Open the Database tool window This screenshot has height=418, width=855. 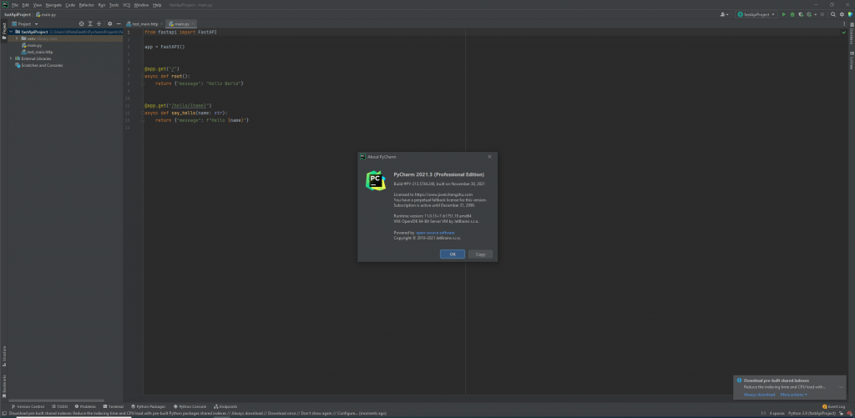851,33
